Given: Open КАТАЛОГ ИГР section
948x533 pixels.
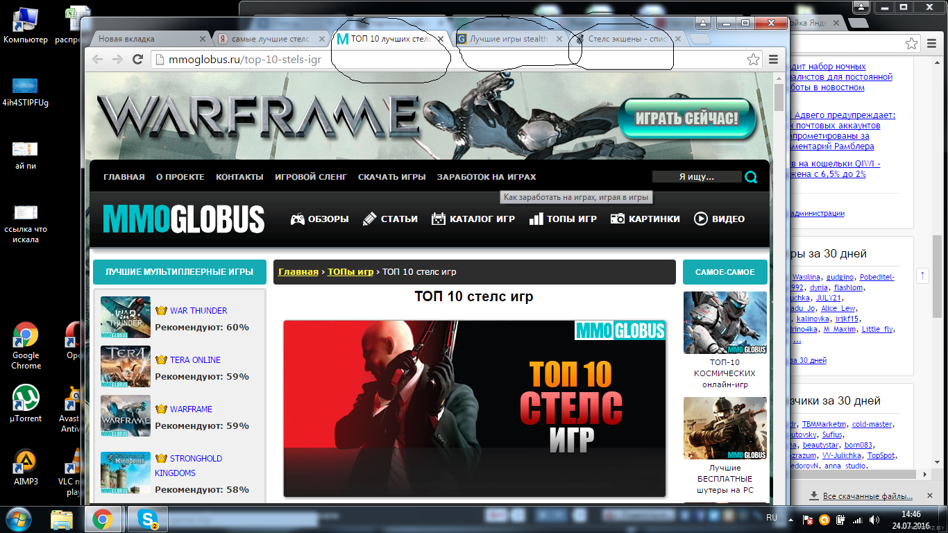Looking at the screenshot, I should [473, 219].
